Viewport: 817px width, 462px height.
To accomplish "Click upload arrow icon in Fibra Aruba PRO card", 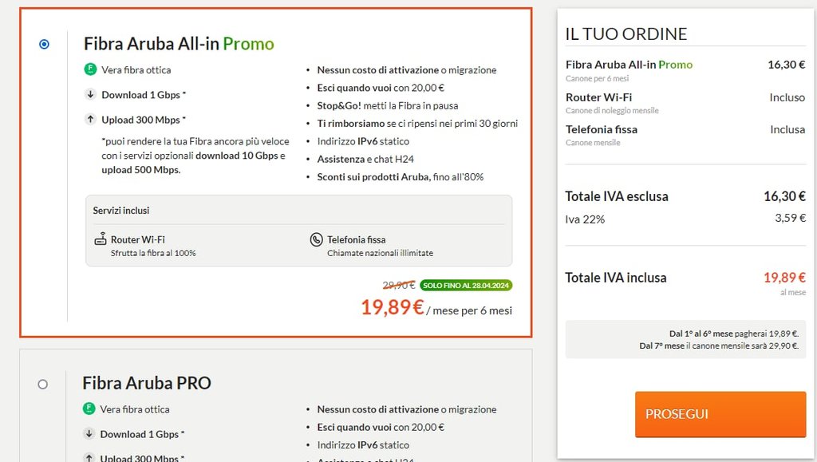I will point(89,458).
